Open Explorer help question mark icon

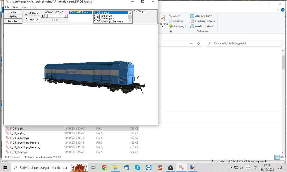point(283,10)
